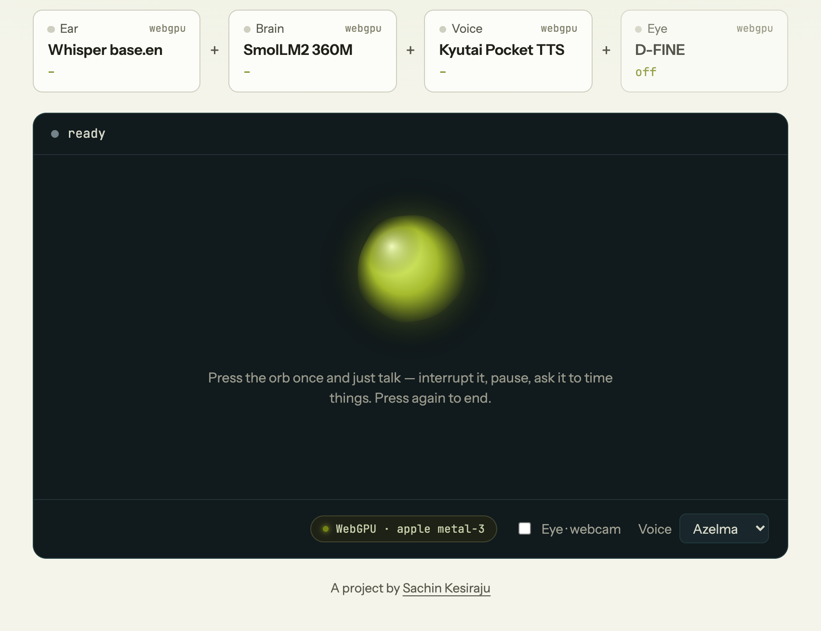Click the 'webgpu' label on the Voice card
The height and width of the screenshot is (631, 821).
click(559, 28)
